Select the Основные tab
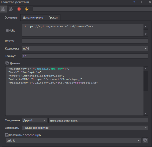152x147 pixels. pyautogui.click(x=11, y=17)
